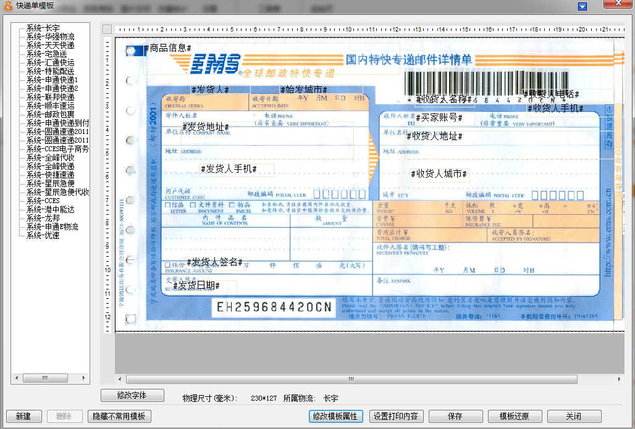
Task: Click the 长宇 logistics value after 所属物流
Action: coord(331,398)
